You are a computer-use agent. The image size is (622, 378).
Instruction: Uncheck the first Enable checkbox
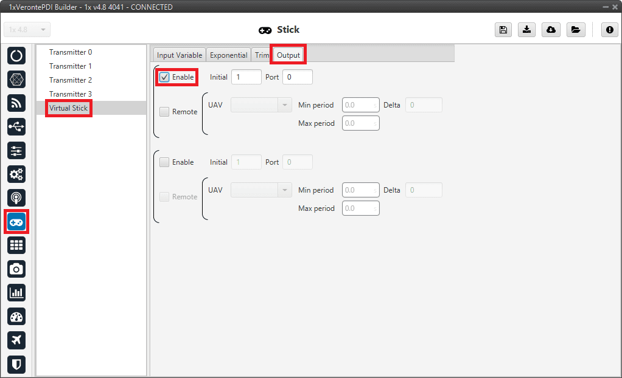(x=164, y=77)
